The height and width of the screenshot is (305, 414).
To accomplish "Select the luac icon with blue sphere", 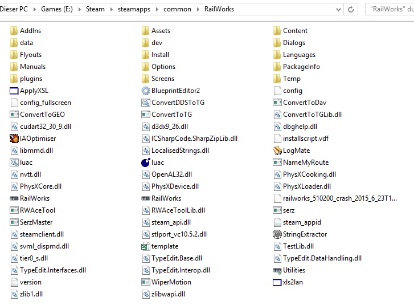I will coord(145,162).
